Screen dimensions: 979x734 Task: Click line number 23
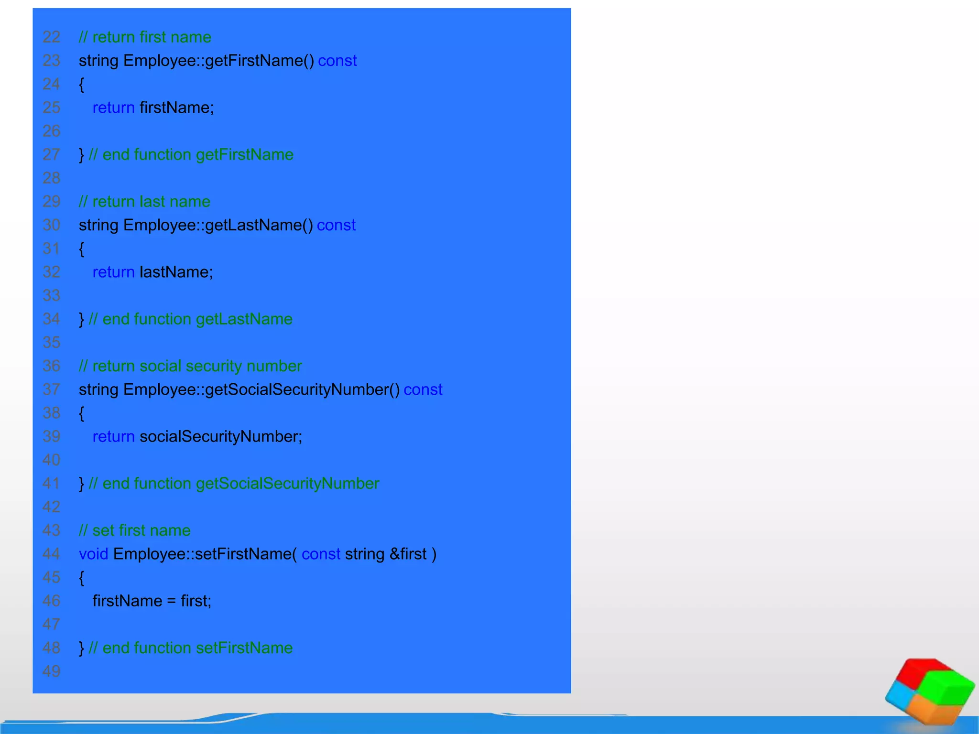coord(52,61)
